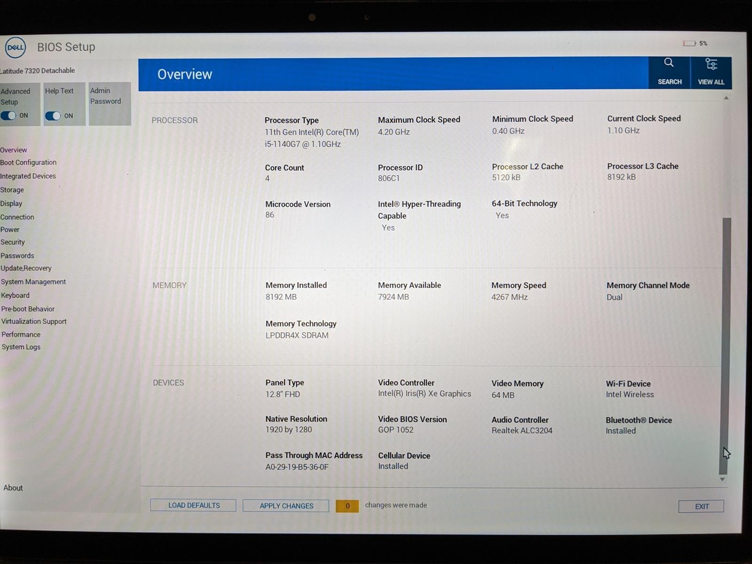Click the Bluetooth Device label
The height and width of the screenshot is (564, 752).
[x=639, y=420]
